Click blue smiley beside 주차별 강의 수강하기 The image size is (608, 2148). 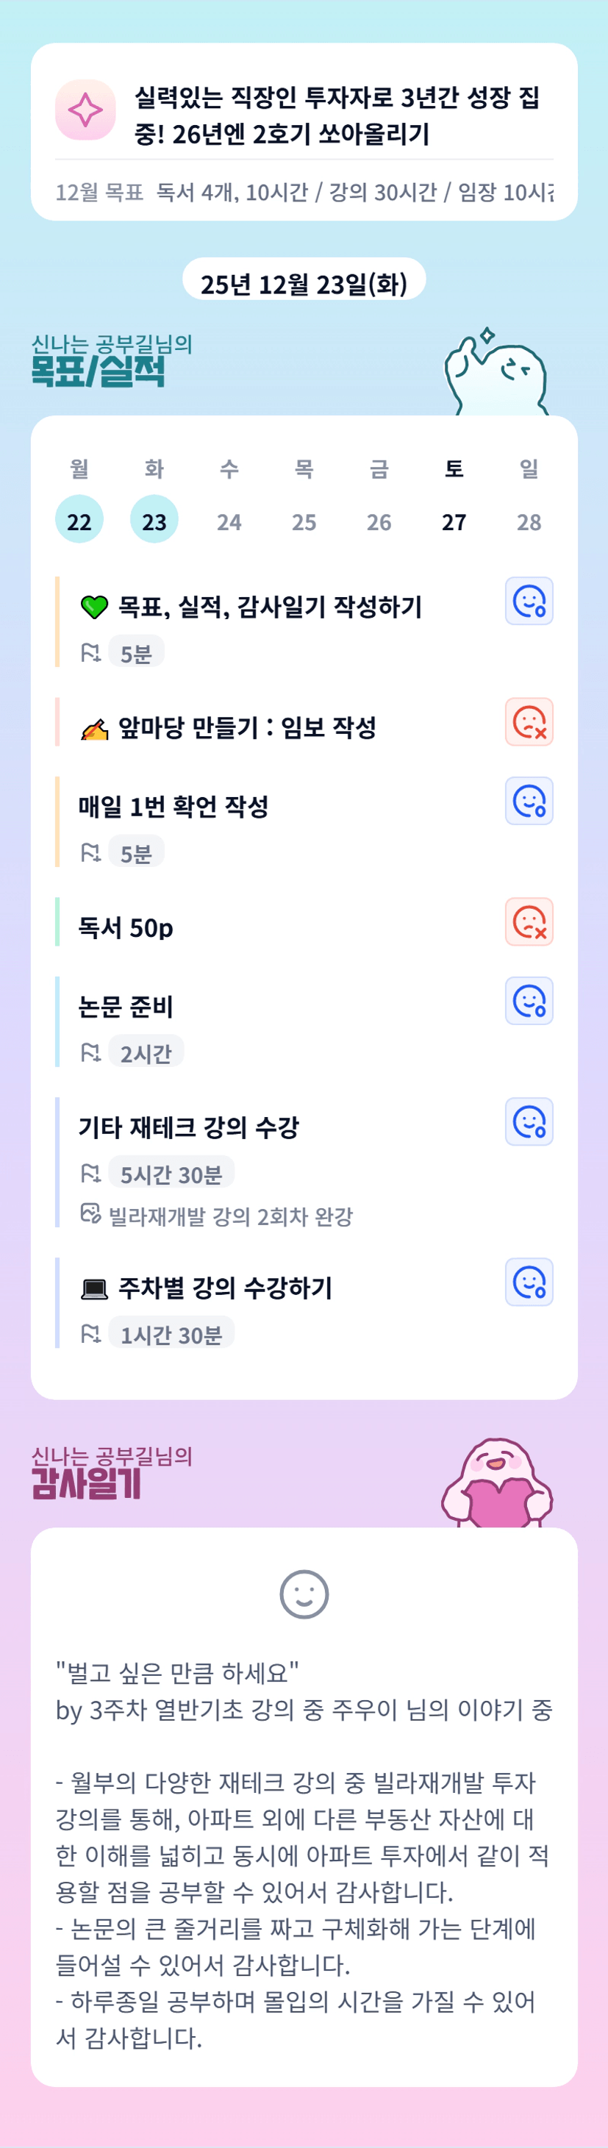(529, 1282)
